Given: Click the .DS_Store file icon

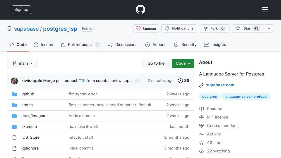Looking at the screenshot, I should point(14,138).
